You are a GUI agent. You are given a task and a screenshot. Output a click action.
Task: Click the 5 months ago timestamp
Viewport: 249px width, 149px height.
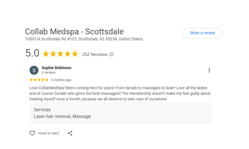click(x=61, y=80)
